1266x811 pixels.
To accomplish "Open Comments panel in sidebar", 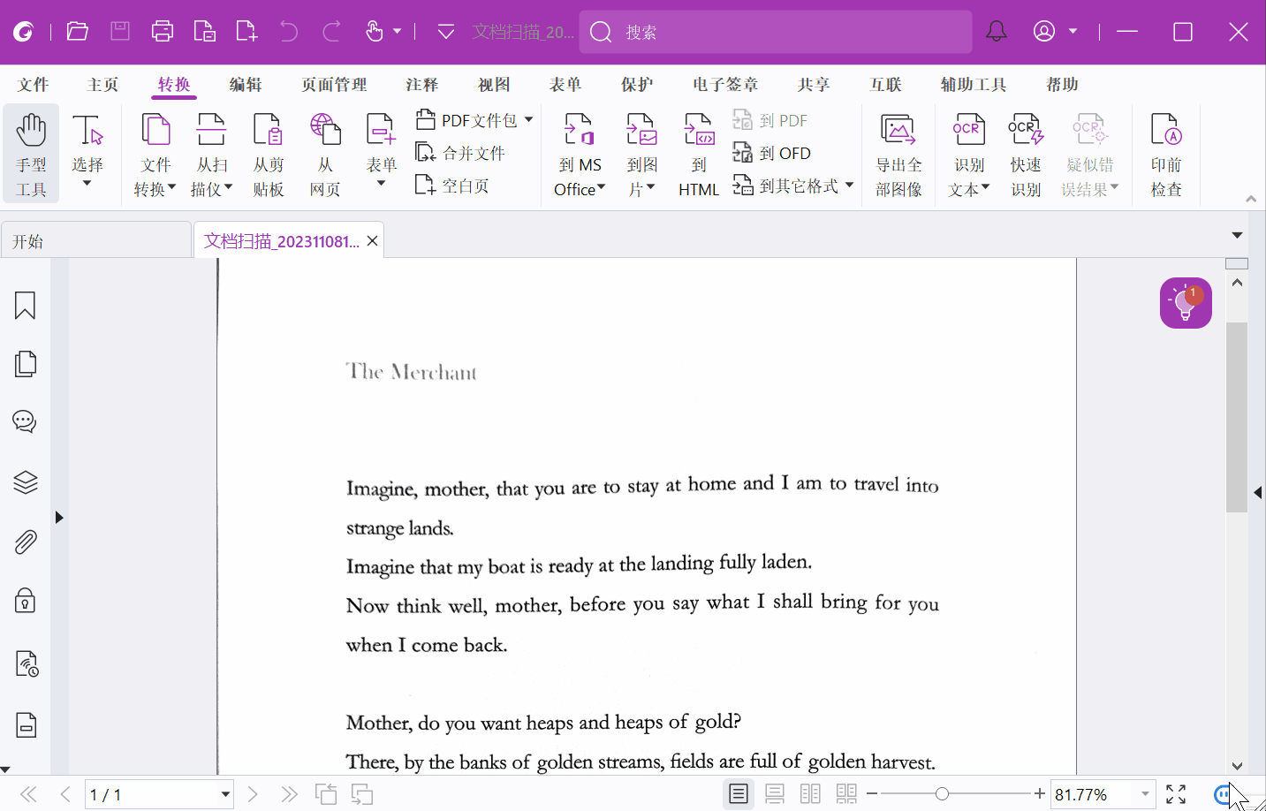I will coord(25,421).
